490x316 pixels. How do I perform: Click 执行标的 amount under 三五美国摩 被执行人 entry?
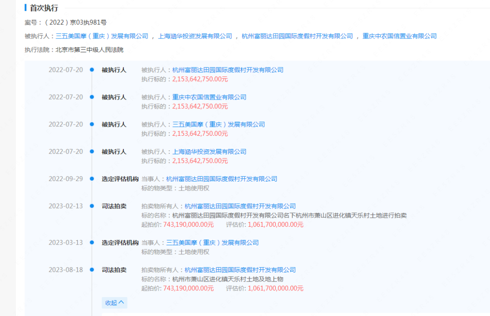click(x=200, y=134)
